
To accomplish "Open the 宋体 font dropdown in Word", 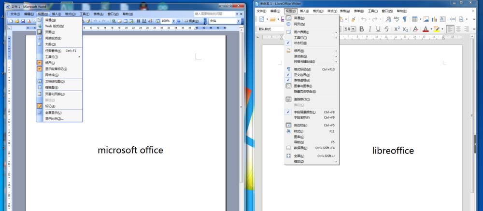I will coord(238,21).
